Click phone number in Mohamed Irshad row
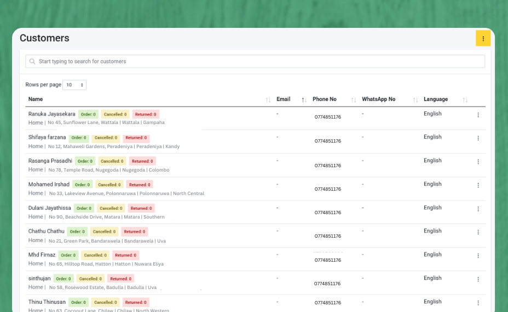 point(327,189)
